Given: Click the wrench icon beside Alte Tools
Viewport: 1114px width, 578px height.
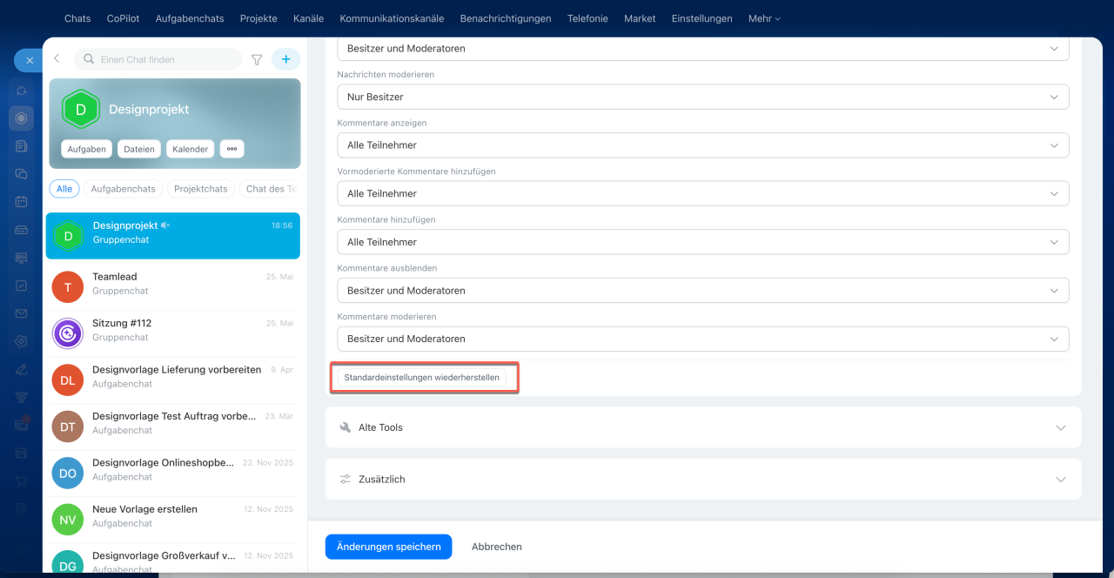Looking at the screenshot, I should (346, 427).
